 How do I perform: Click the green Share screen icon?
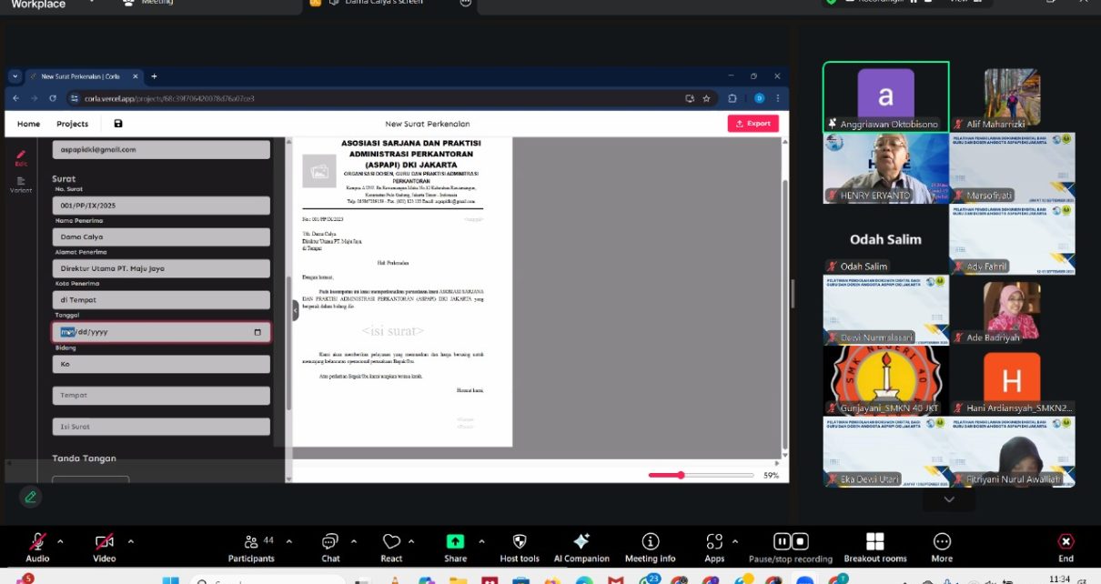455,541
